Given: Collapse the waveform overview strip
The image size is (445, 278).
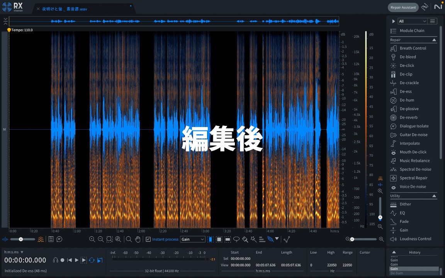Looking at the screenshot, I should click(x=5, y=21).
